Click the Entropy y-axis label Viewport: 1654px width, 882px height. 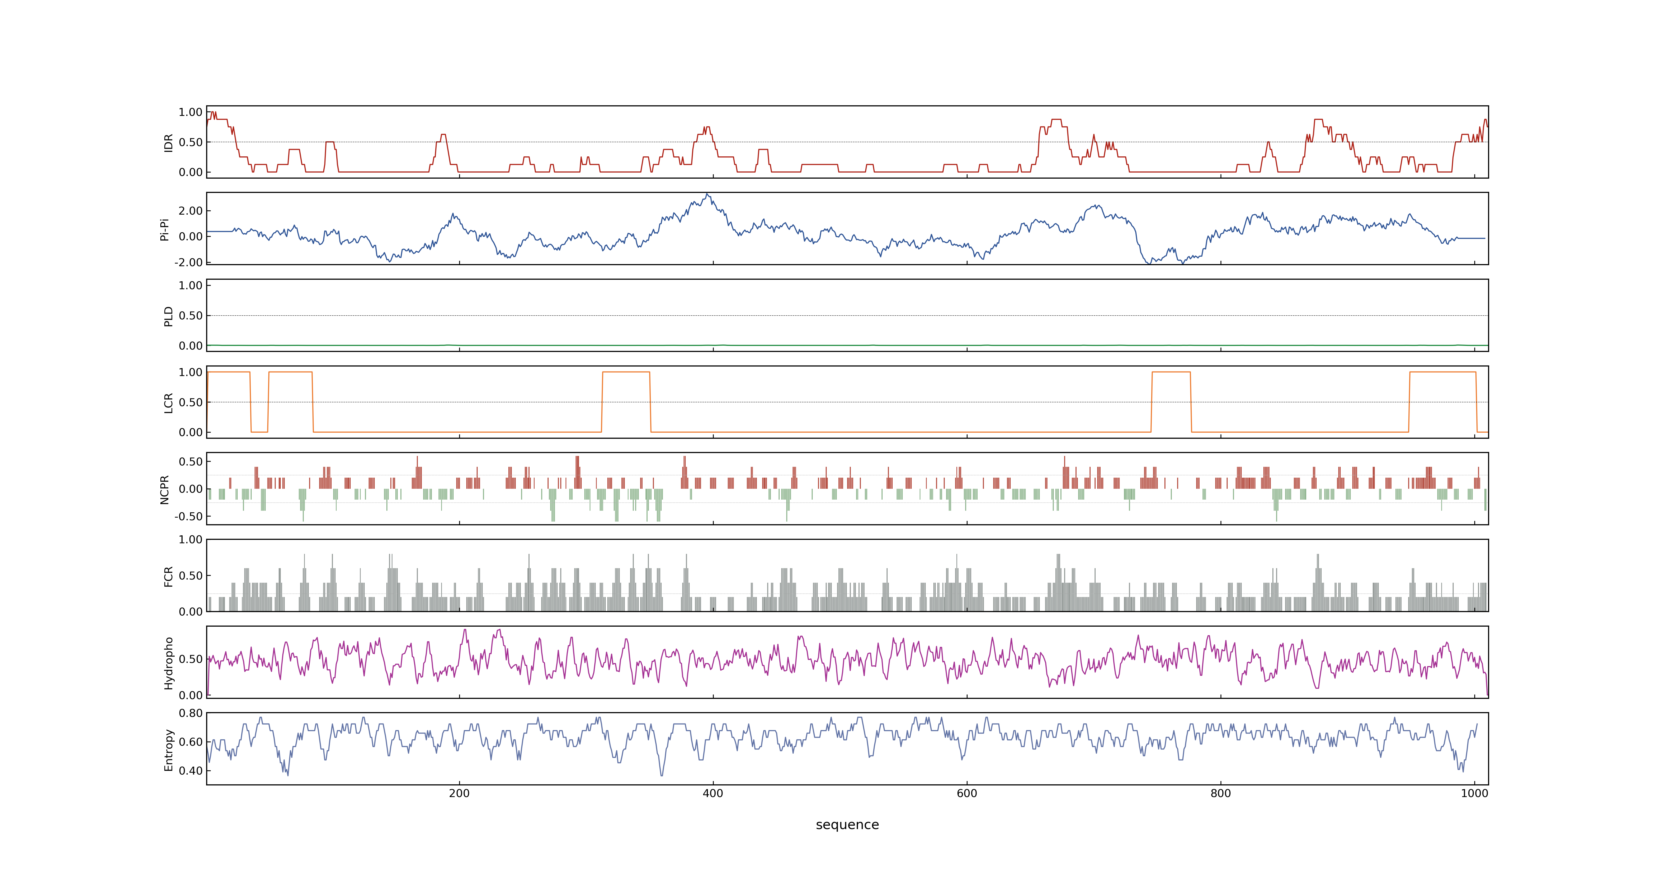[168, 750]
